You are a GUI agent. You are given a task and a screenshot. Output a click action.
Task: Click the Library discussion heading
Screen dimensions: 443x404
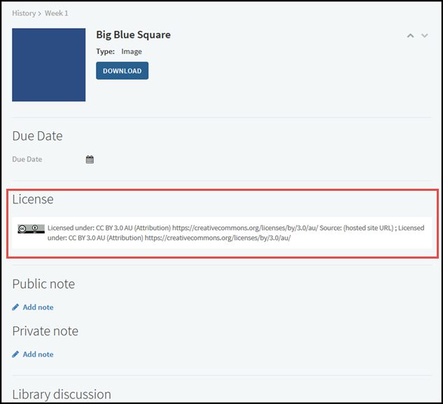click(x=62, y=394)
